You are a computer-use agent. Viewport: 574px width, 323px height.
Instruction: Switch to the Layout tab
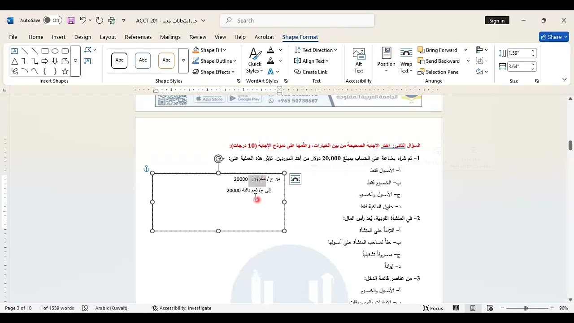coord(108,37)
